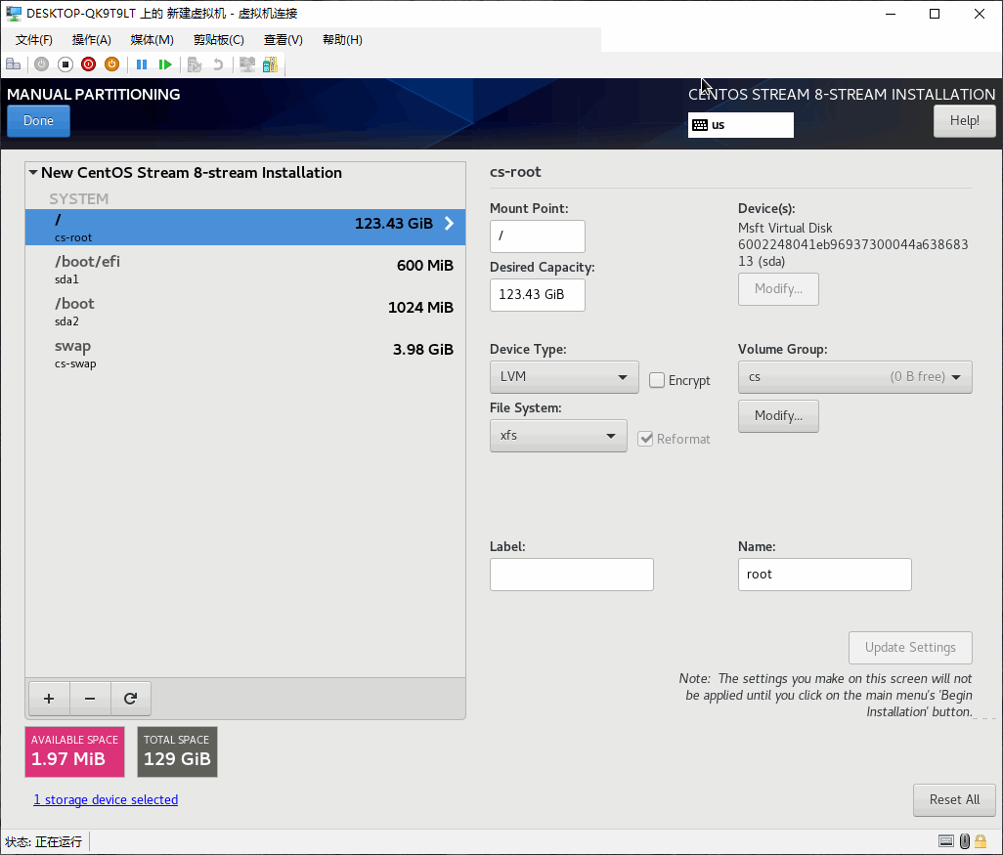1003x855 pixels.
Task: Open the 查看(V) menu
Action: (283, 40)
